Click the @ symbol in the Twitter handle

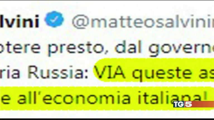pos(81,21)
